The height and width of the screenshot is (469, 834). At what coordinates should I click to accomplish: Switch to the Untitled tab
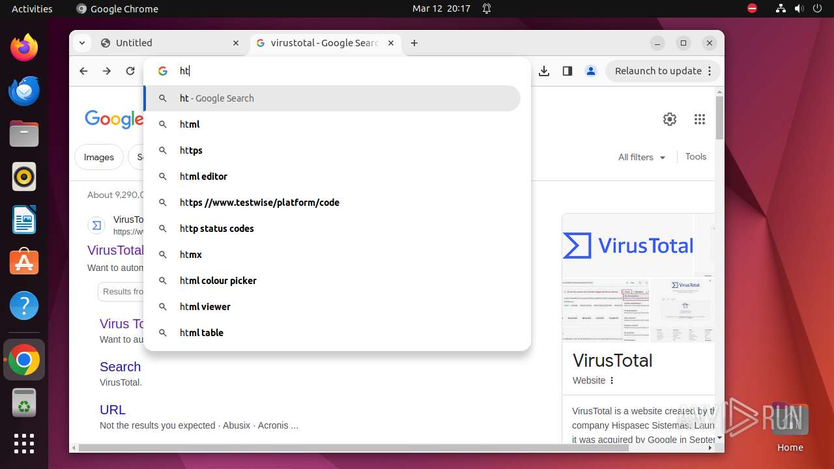(171, 43)
